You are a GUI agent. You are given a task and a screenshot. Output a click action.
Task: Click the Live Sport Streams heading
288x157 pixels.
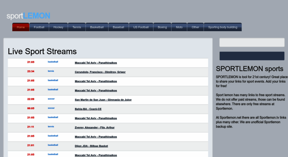42,52
